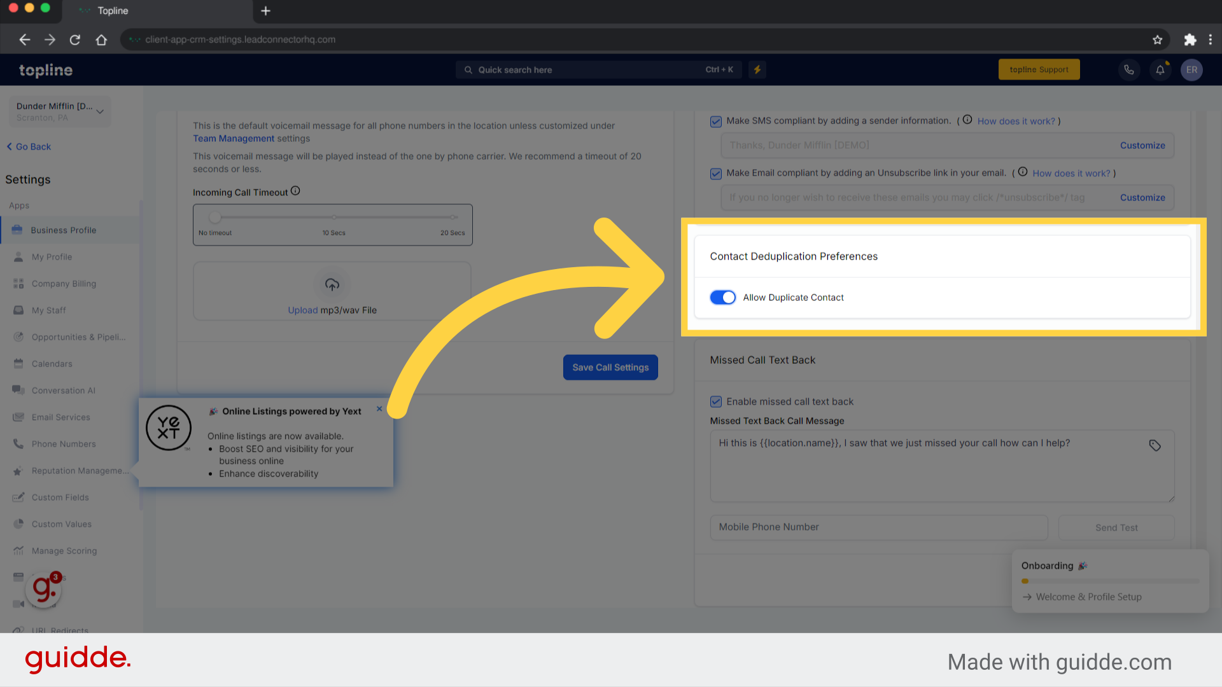Click the Business Profile sidebar icon

pos(18,229)
